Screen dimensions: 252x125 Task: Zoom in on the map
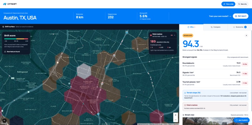[175, 115]
